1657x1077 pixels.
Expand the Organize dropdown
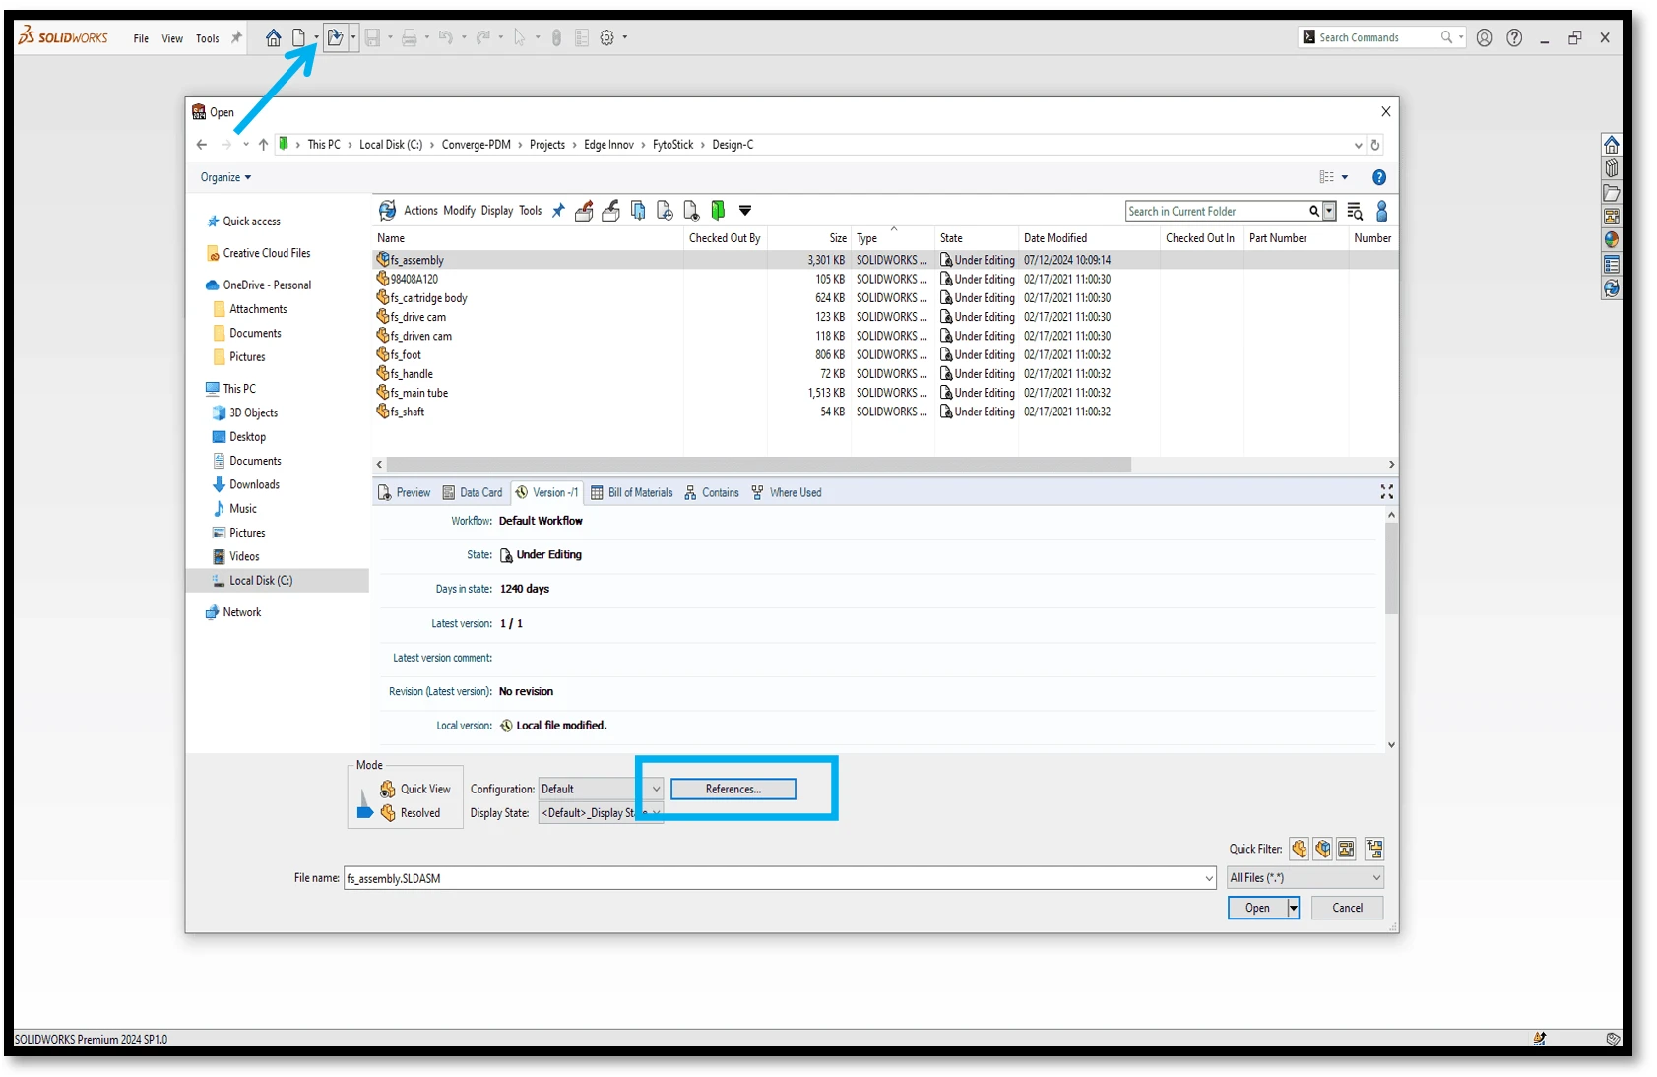pyautogui.click(x=225, y=177)
